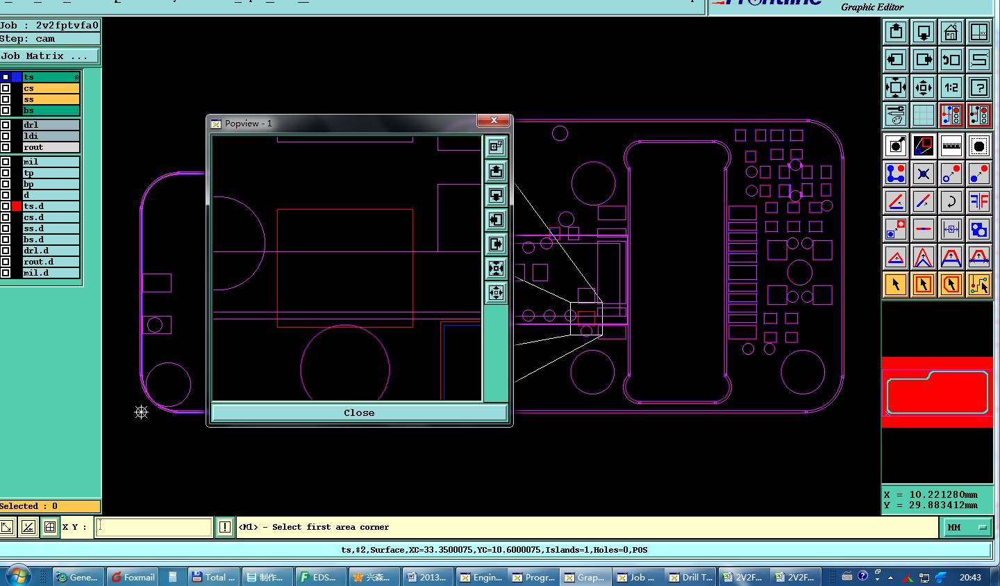Click into the X Y coordinate input field
This screenshot has width=1000, height=586.
154,527
